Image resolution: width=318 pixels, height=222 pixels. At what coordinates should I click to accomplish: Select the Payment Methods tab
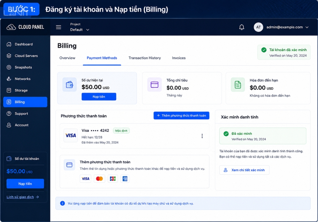tap(102, 58)
